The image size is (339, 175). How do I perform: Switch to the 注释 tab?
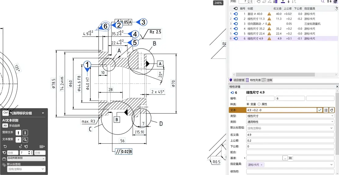tap(267, 80)
